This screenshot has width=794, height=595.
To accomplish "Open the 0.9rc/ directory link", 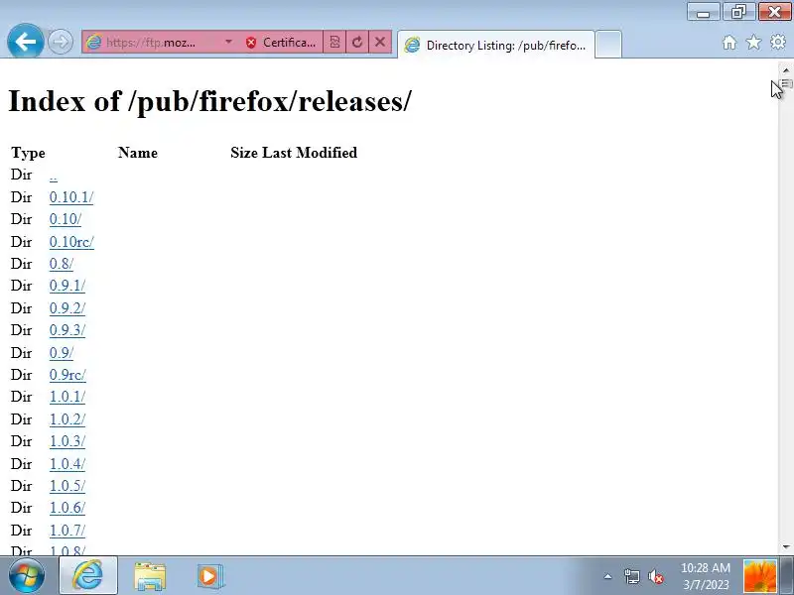I will pos(67,375).
